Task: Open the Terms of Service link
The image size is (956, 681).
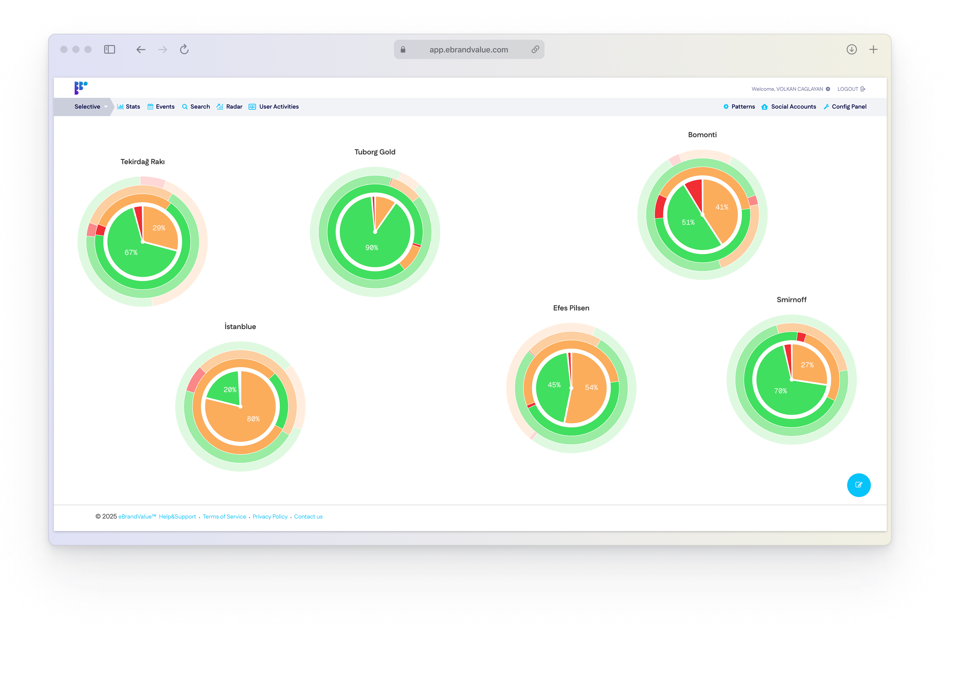Action: pyautogui.click(x=224, y=516)
